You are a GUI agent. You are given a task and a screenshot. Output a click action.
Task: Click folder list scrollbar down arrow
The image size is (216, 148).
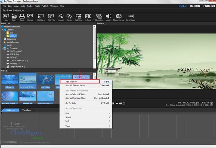pos(94,67)
